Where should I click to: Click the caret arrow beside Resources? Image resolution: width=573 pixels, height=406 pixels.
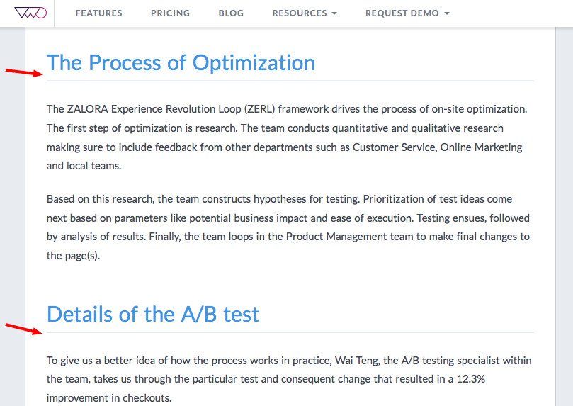click(334, 13)
